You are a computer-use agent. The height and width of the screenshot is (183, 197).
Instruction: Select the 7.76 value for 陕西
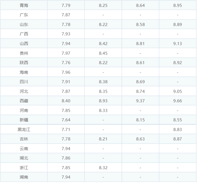point(66,63)
